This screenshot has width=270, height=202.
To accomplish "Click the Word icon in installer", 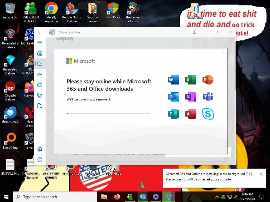I will (173, 80).
